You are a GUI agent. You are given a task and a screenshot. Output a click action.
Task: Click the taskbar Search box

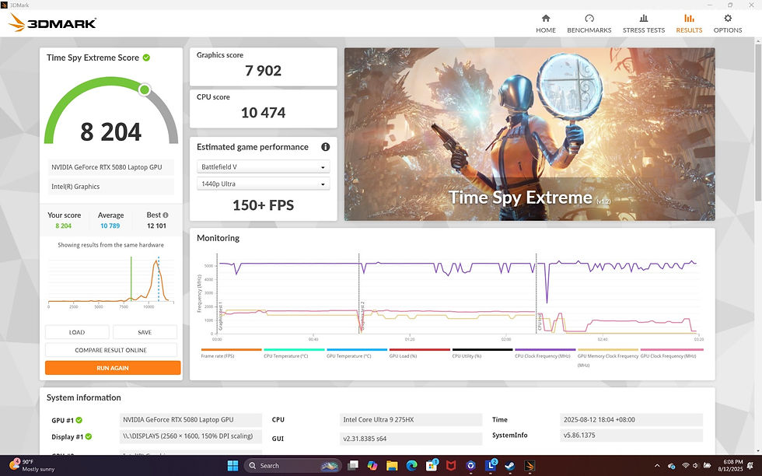pyautogui.click(x=292, y=465)
